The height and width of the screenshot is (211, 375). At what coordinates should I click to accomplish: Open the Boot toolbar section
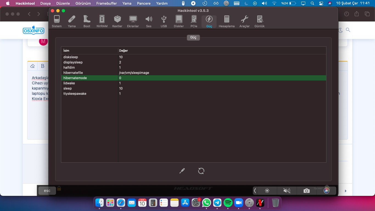pyautogui.click(x=87, y=21)
